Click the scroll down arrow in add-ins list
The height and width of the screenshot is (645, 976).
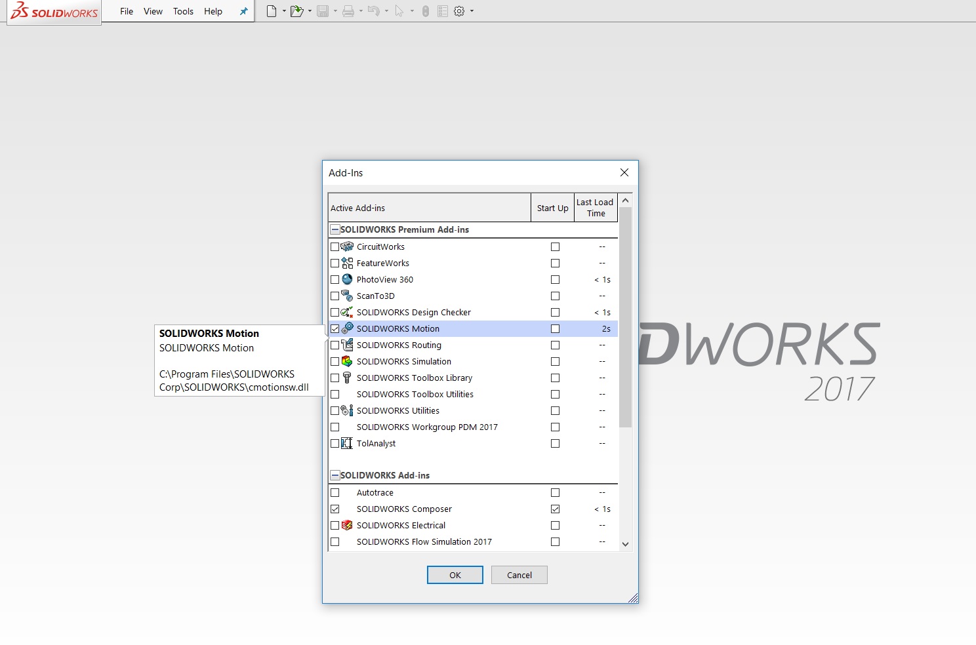pyautogui.click(x=625, y=544)
